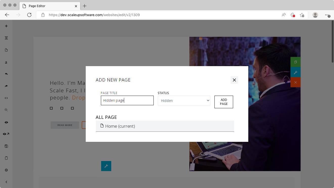
Task: Open preview in new window eye-arrow icon
Action: (6, 134)
